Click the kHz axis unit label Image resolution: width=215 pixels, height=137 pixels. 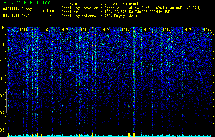[x=3, y=28]
